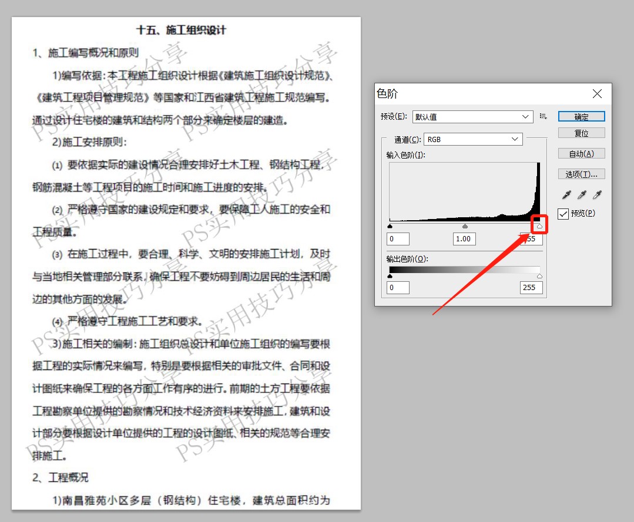Click the gamma field showing 1.00
This screenshot has width=634, height=522.
click(464, 238)
